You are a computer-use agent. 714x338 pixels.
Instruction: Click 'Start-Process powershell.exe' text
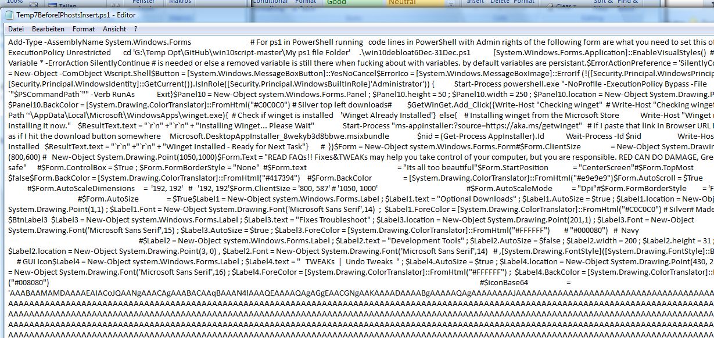tap(507, 84)
